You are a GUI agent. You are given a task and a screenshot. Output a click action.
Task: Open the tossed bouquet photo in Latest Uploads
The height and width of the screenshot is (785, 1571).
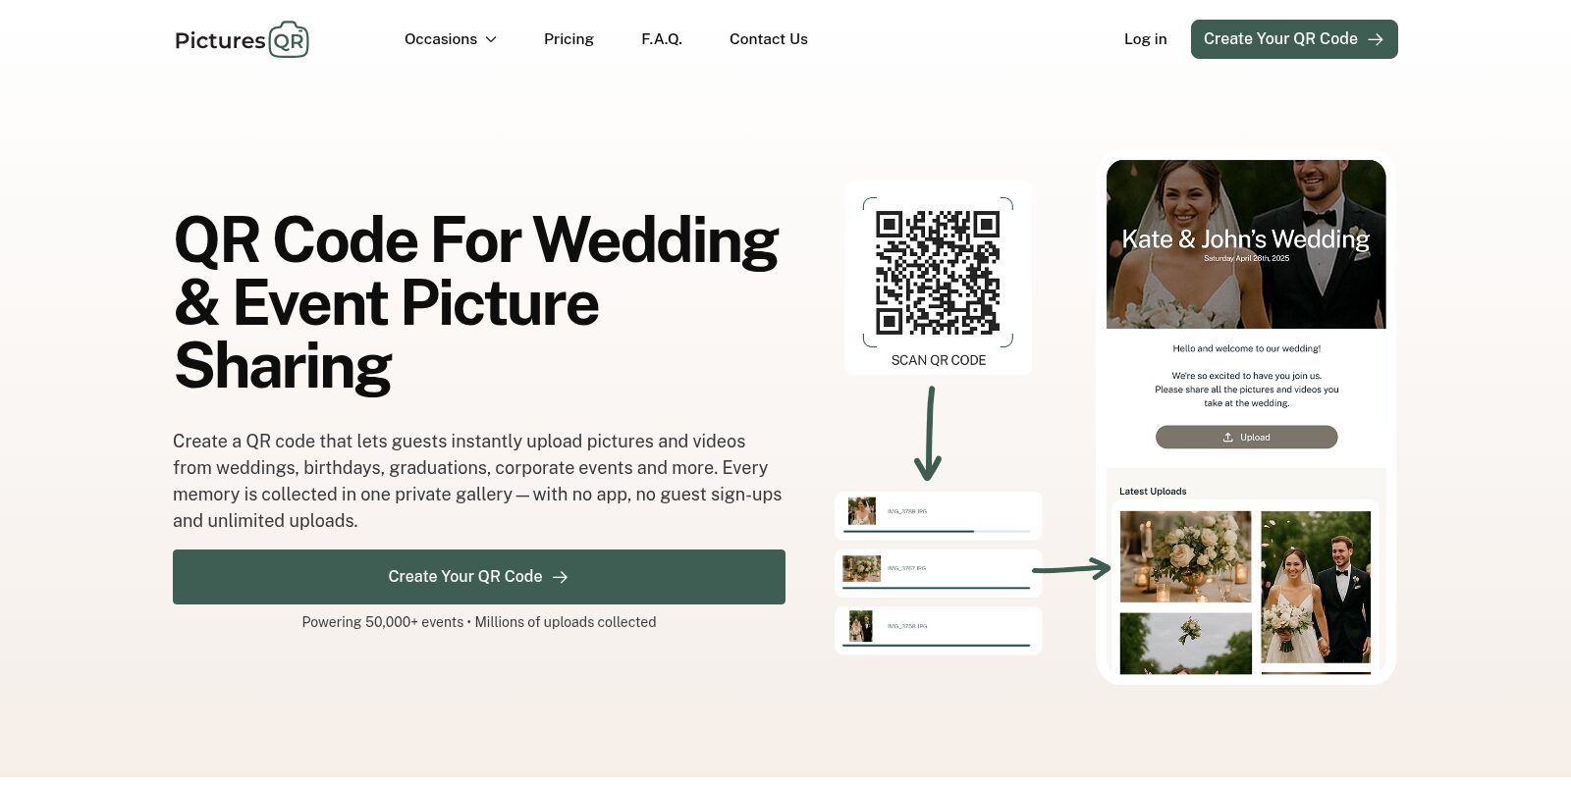1186,644
